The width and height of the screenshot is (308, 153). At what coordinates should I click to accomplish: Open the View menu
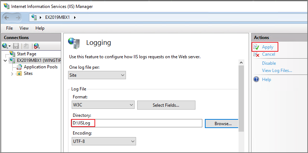[24, 28]
